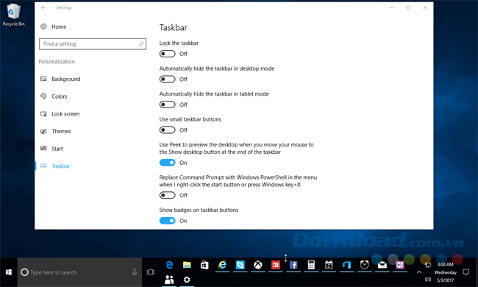Open the Recycle Bin desktop icon
The image size is (478, 287).
pos(13,15)
